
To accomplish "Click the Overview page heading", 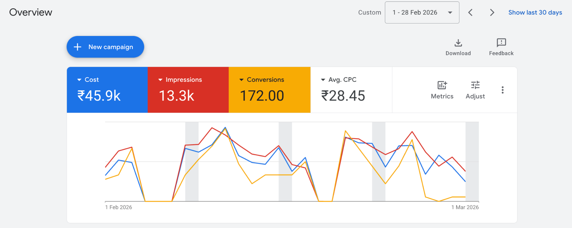I will 31,12.
